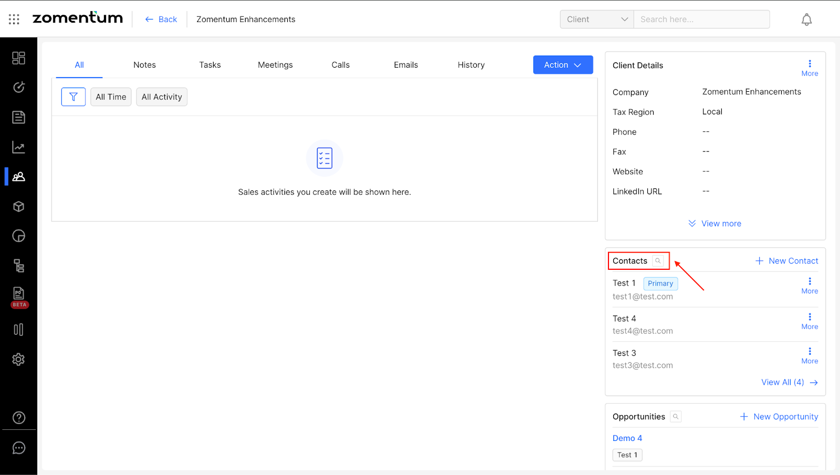
Task: Open the products cube icon in sidebar
Action: click(18, 206)
